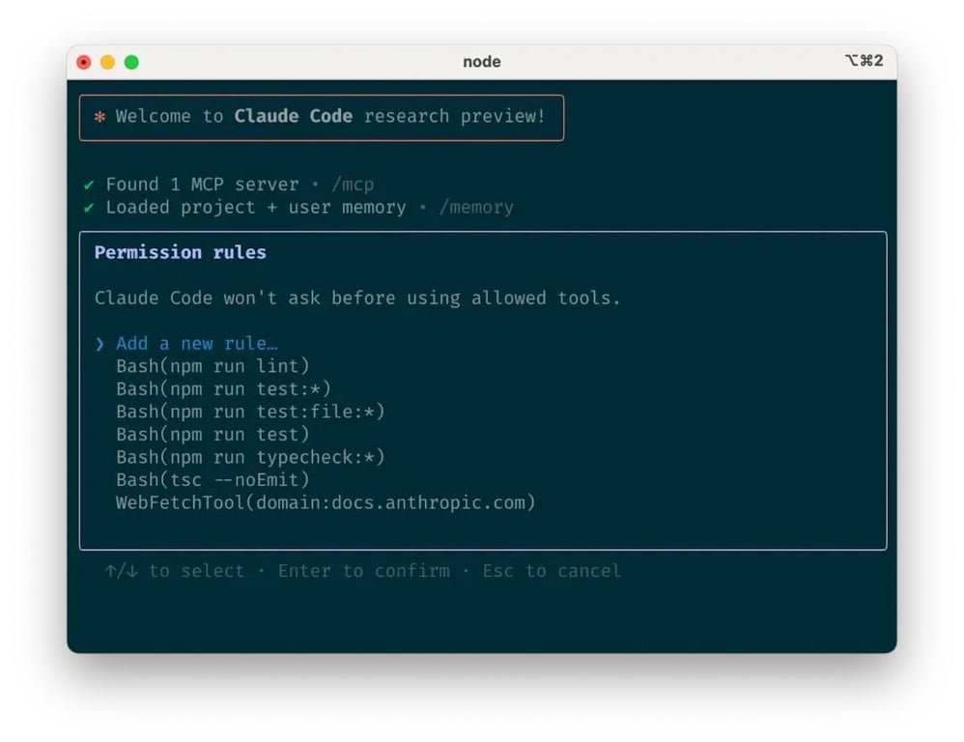Minimize the window with yellow button
This screenshot has width=964, height=742.
click(x=107, y=62)
